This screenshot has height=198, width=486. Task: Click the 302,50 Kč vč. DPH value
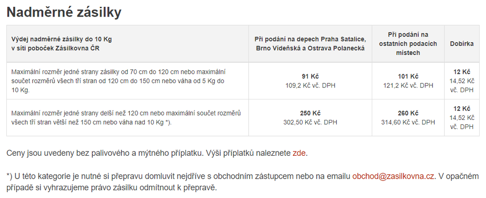pos(310,122)
